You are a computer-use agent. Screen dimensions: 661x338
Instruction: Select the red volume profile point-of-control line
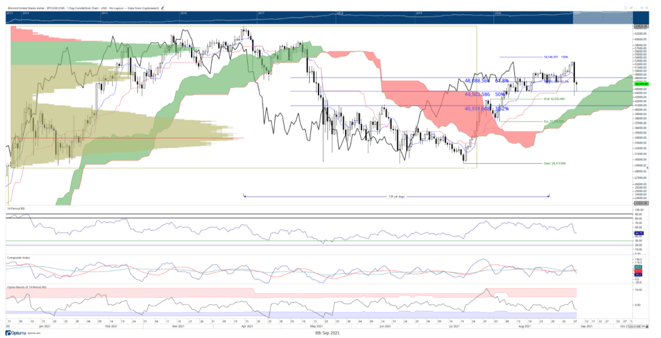tap(127, 138)
